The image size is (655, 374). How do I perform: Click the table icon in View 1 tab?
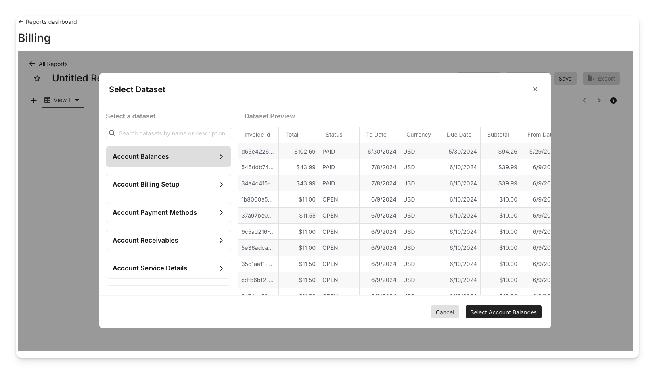point(47,100)
